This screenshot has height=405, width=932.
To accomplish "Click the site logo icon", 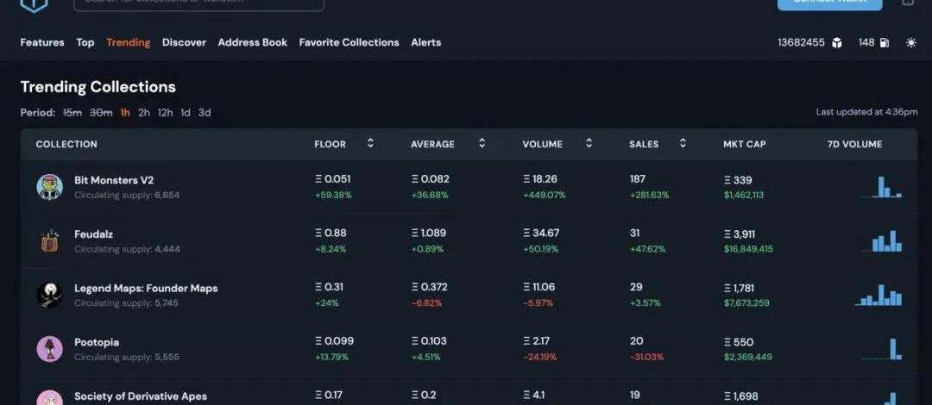I will (35, 4).
